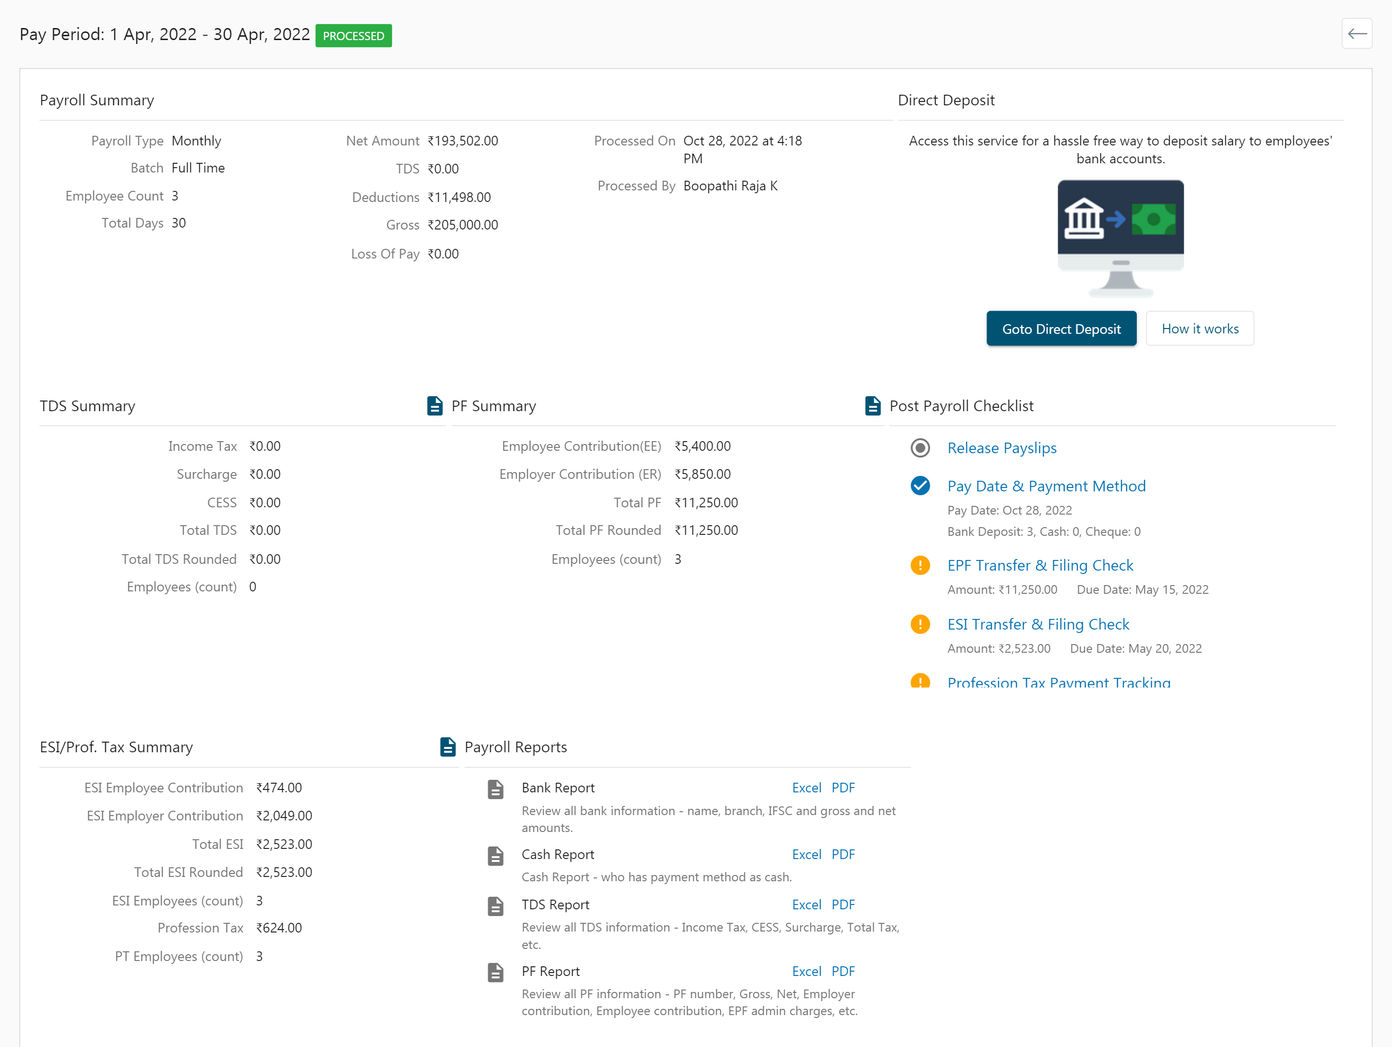The image size is (1392, 1047).
Task: Download Bank Report as Excel
Action: (806, 788)
